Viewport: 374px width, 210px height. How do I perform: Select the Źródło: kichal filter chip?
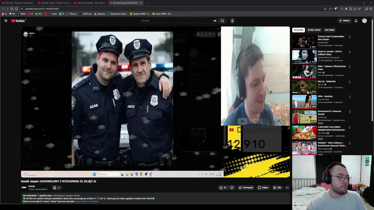tap(314, 30)
